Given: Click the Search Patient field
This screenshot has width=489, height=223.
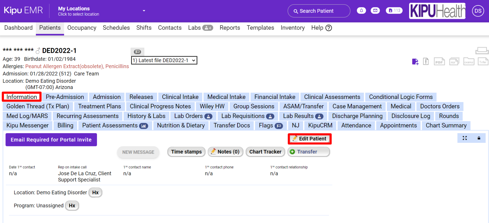Looking at the screenshot, I should pyautogui.click(x=319, y=11).
